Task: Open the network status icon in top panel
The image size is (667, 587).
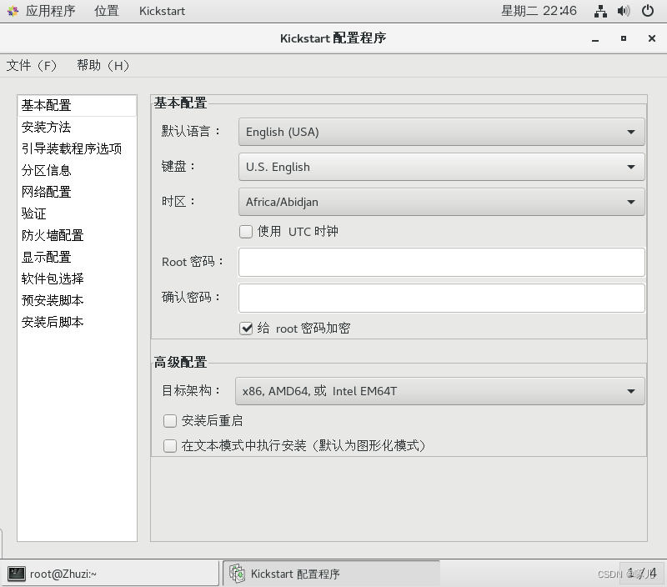Action: pos(600,11)
